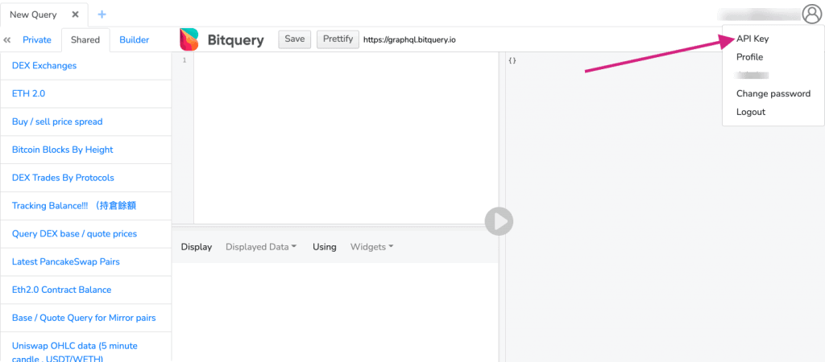Open the user account avatar icon
This screenshot has height=362, width=825.
(x=812, y=14)
